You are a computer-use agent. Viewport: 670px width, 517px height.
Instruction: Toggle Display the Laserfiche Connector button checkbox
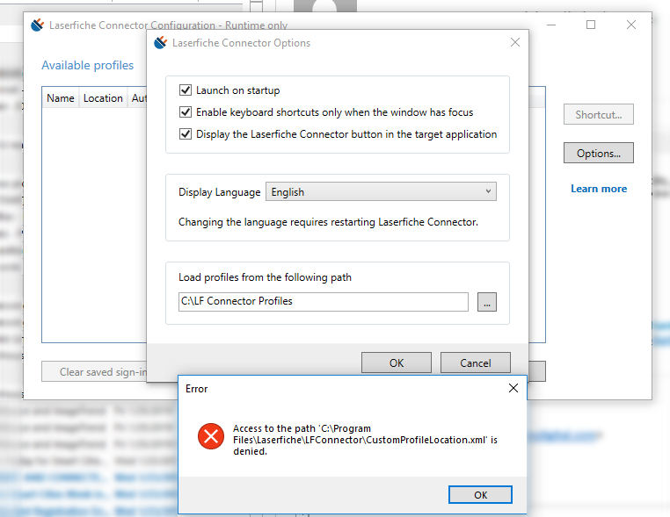[186, 134]
